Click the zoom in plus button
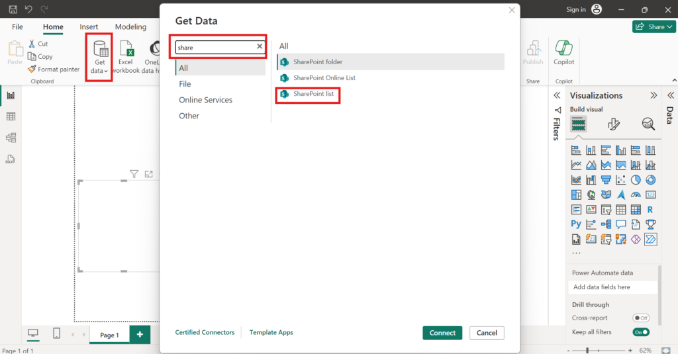This screenshot has width=678, height=354. tap(630, 350)
